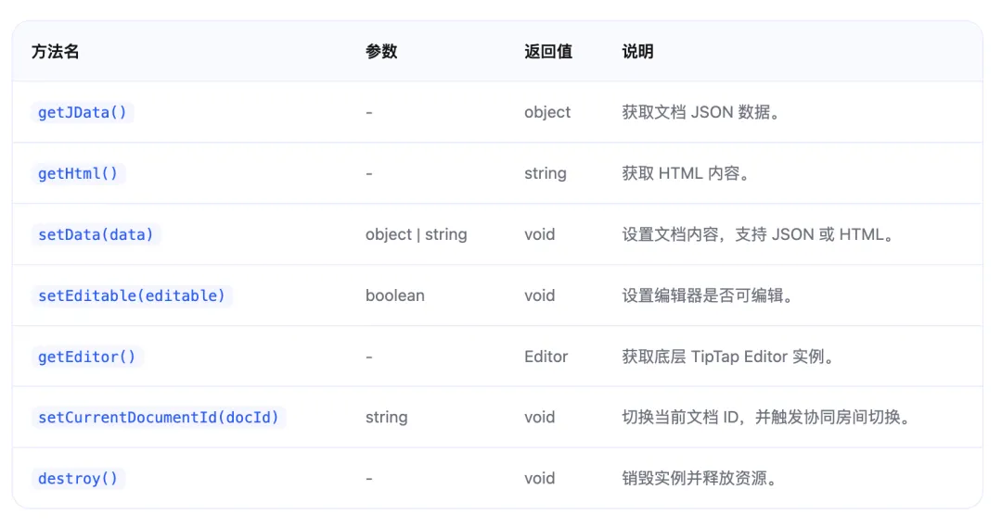The height and width of the screenshot is (527, 1002).
Task: Select the setData(data) method name
Action: (96, 234)
